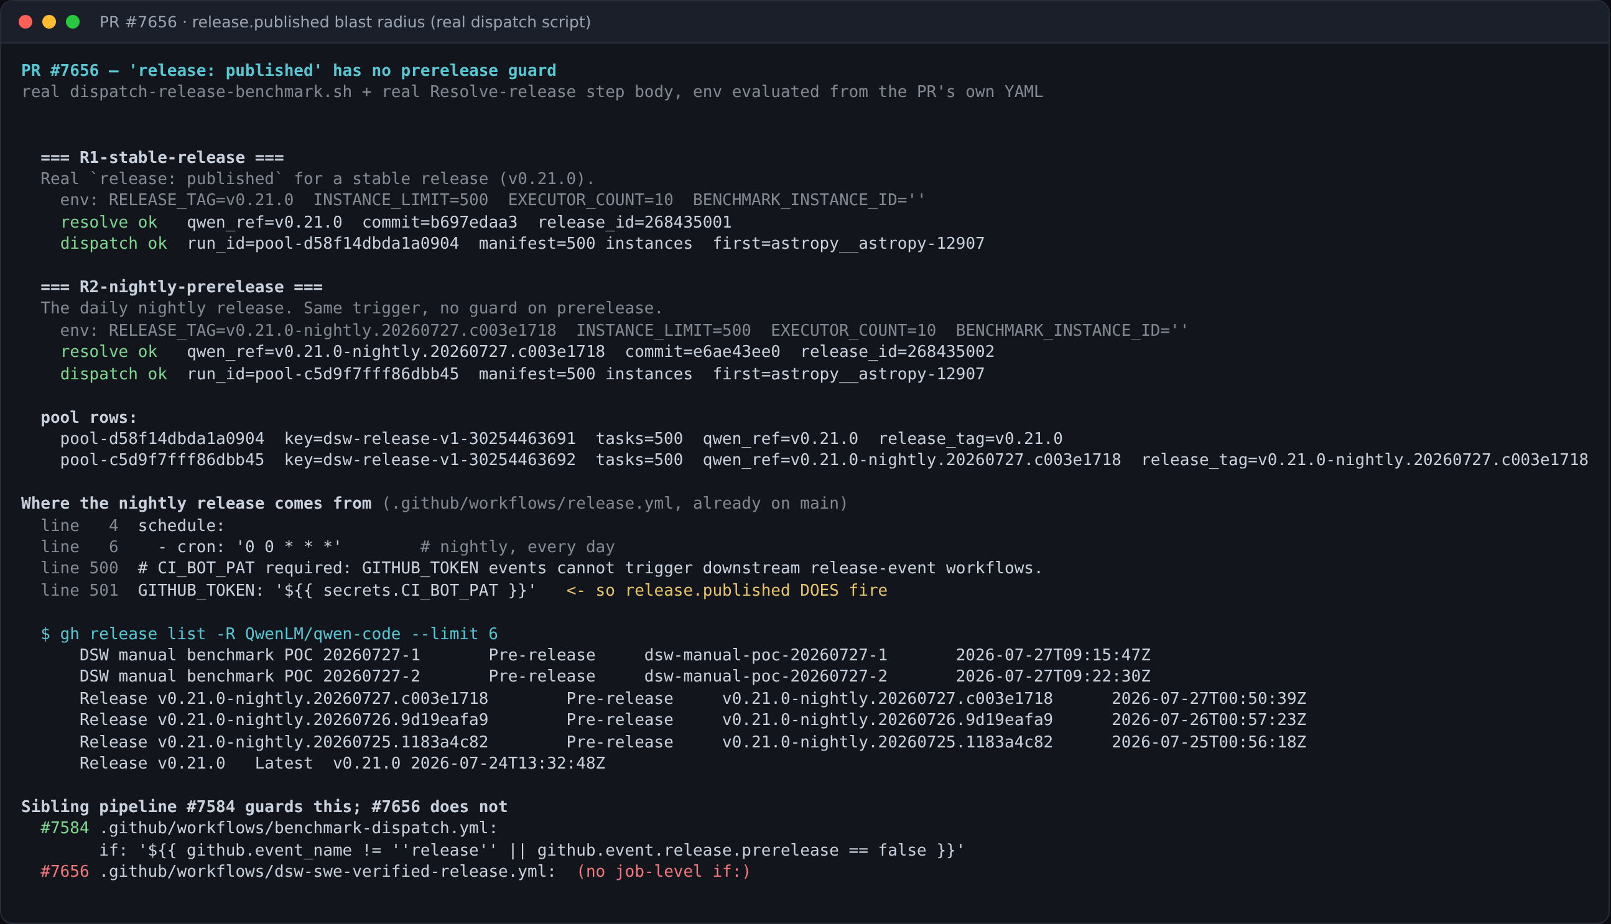Click the env line with RELEASE_TAG=v0.21.0 INSTANCE_LIMIT=500
The image size is (1611, 924).
pos(493,201)
